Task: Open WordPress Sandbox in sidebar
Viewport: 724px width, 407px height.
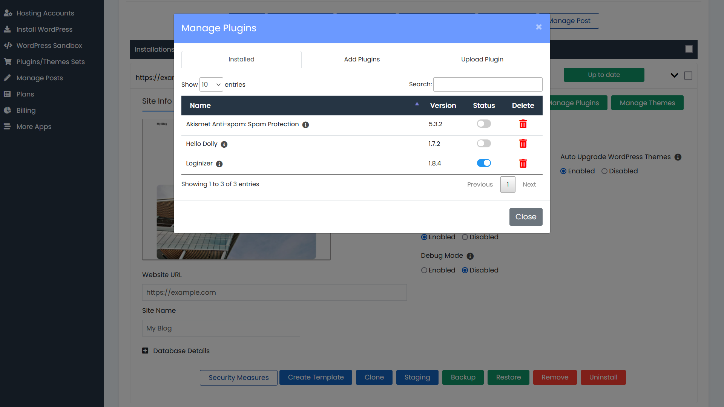Action: point(49,46)
